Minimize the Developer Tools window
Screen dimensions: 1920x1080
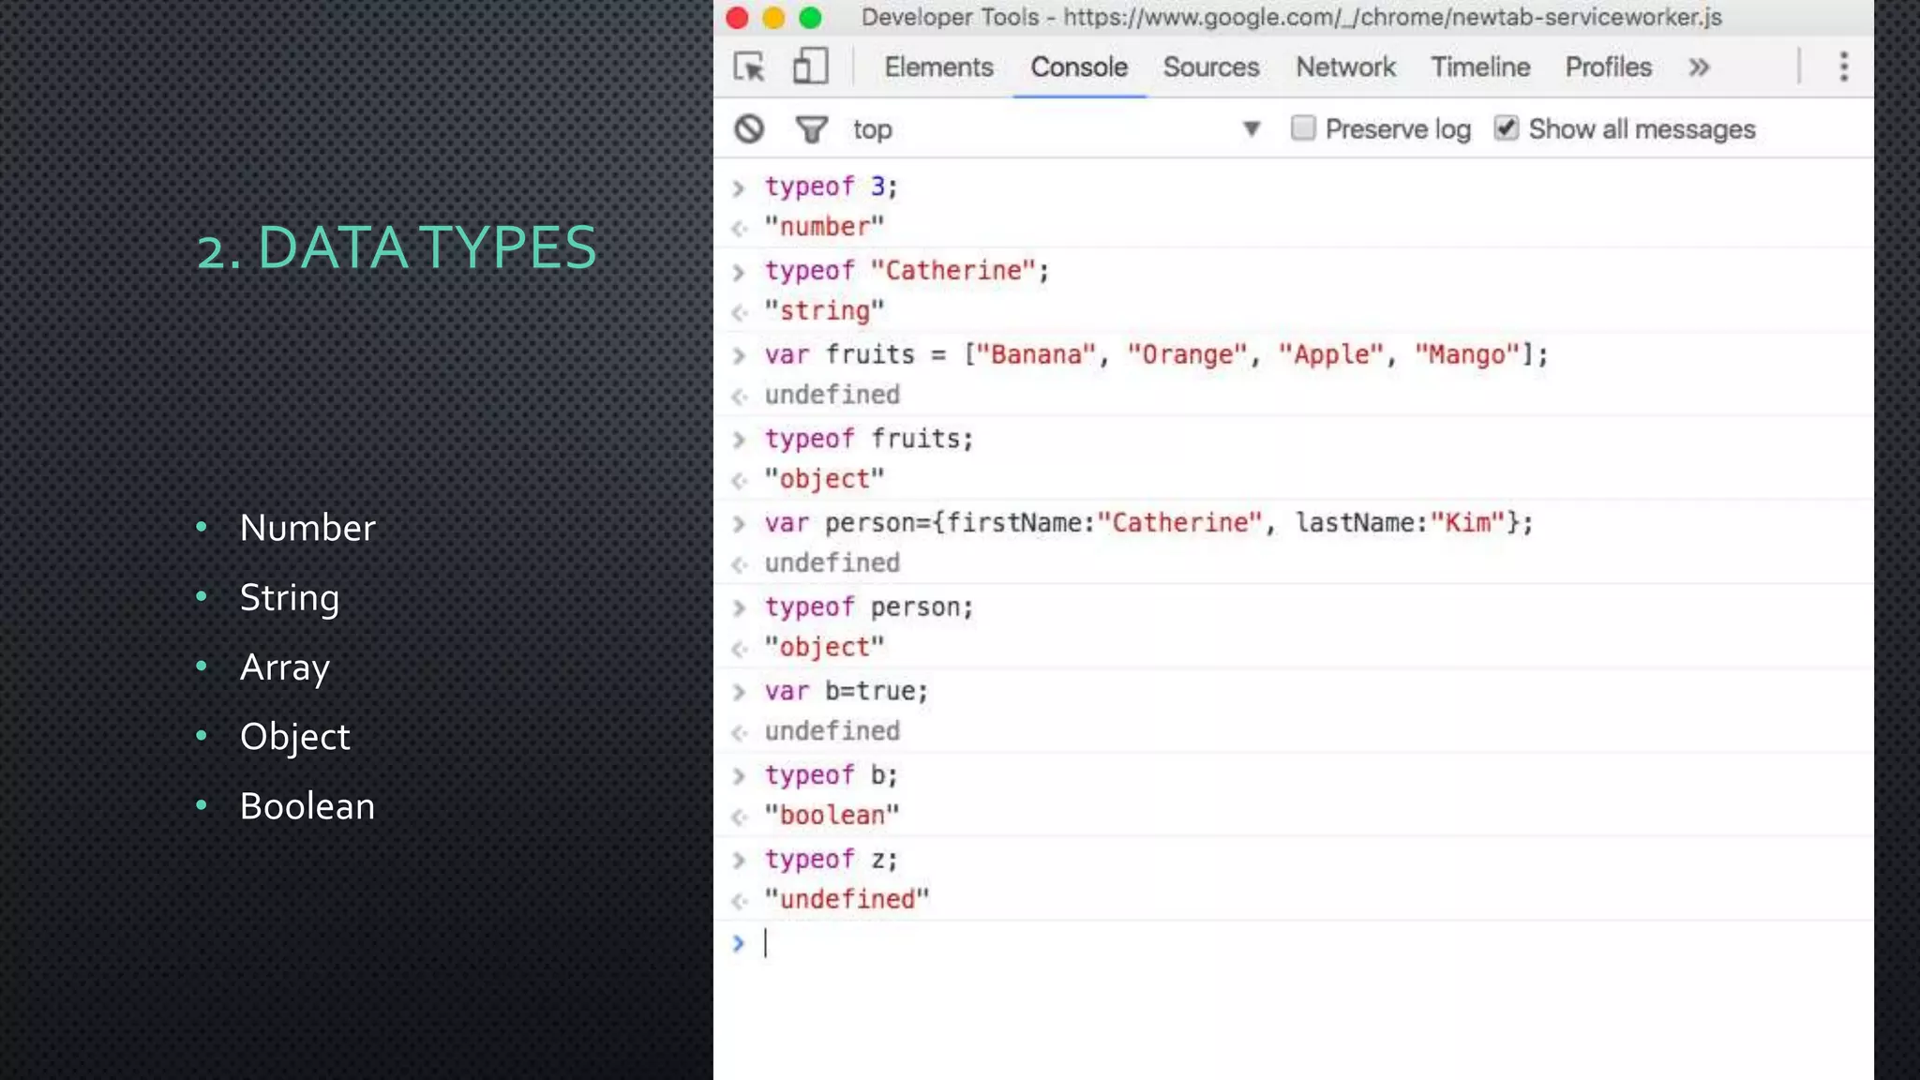[773, 18]
